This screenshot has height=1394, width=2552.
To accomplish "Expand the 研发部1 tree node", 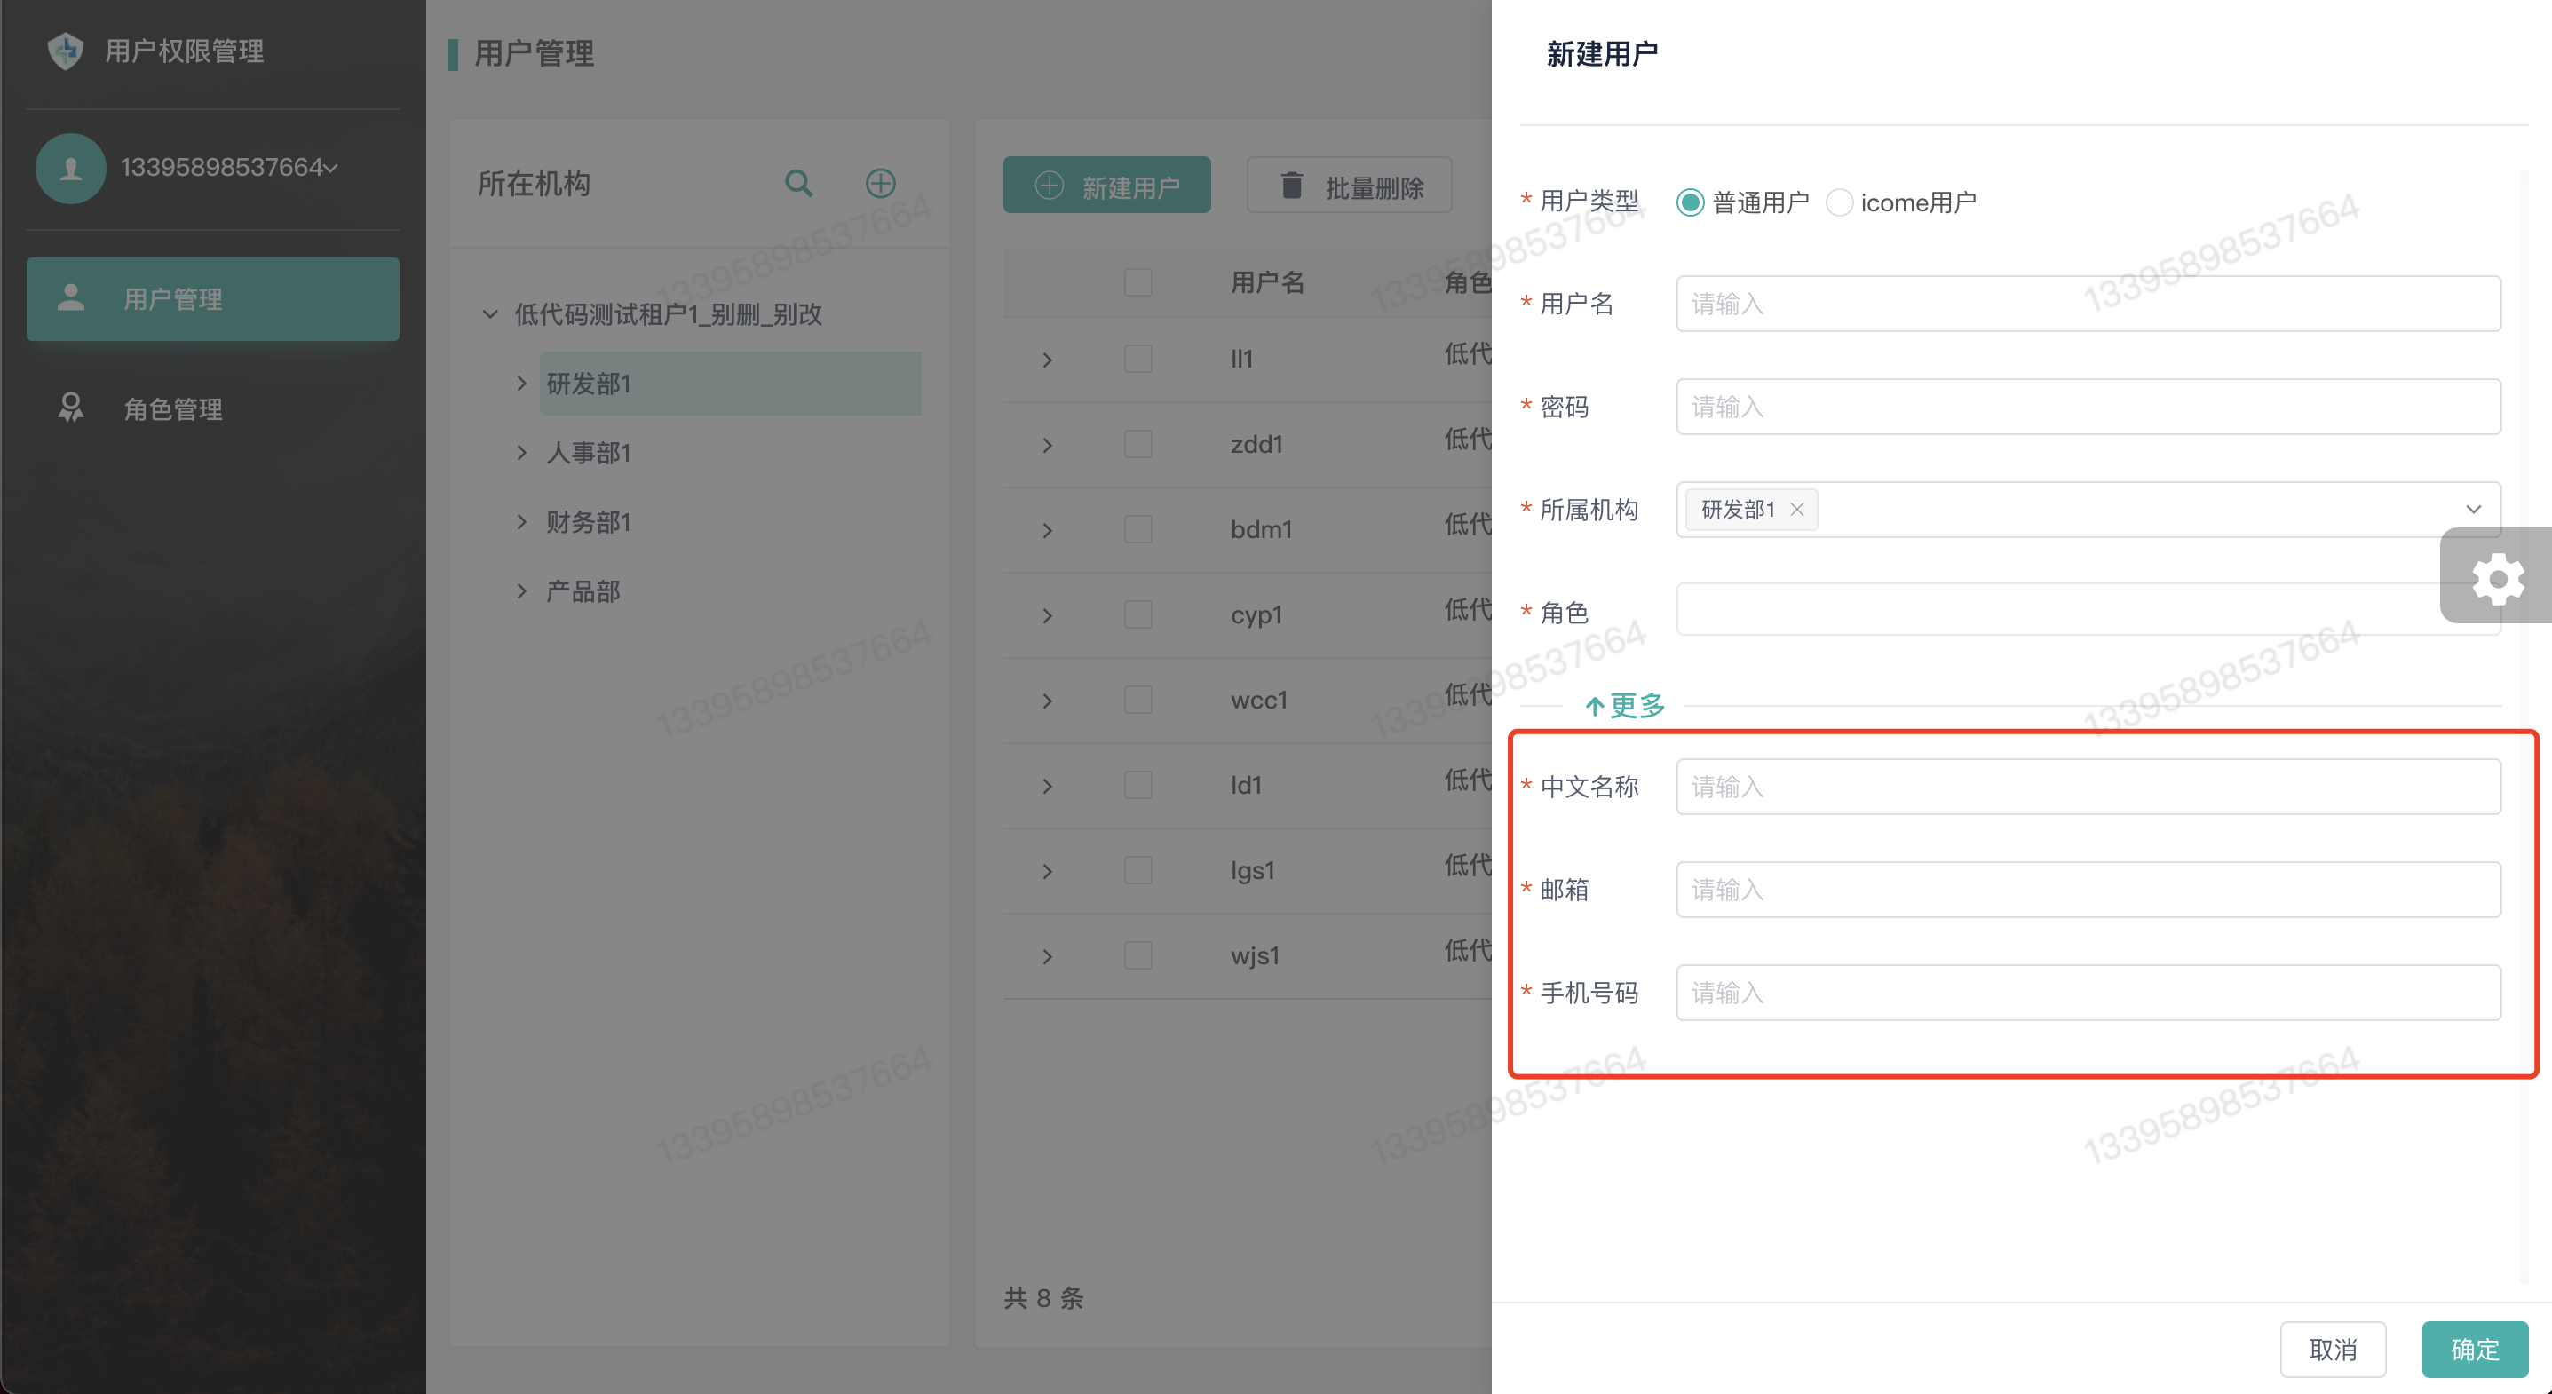I will tap(522, 384).
